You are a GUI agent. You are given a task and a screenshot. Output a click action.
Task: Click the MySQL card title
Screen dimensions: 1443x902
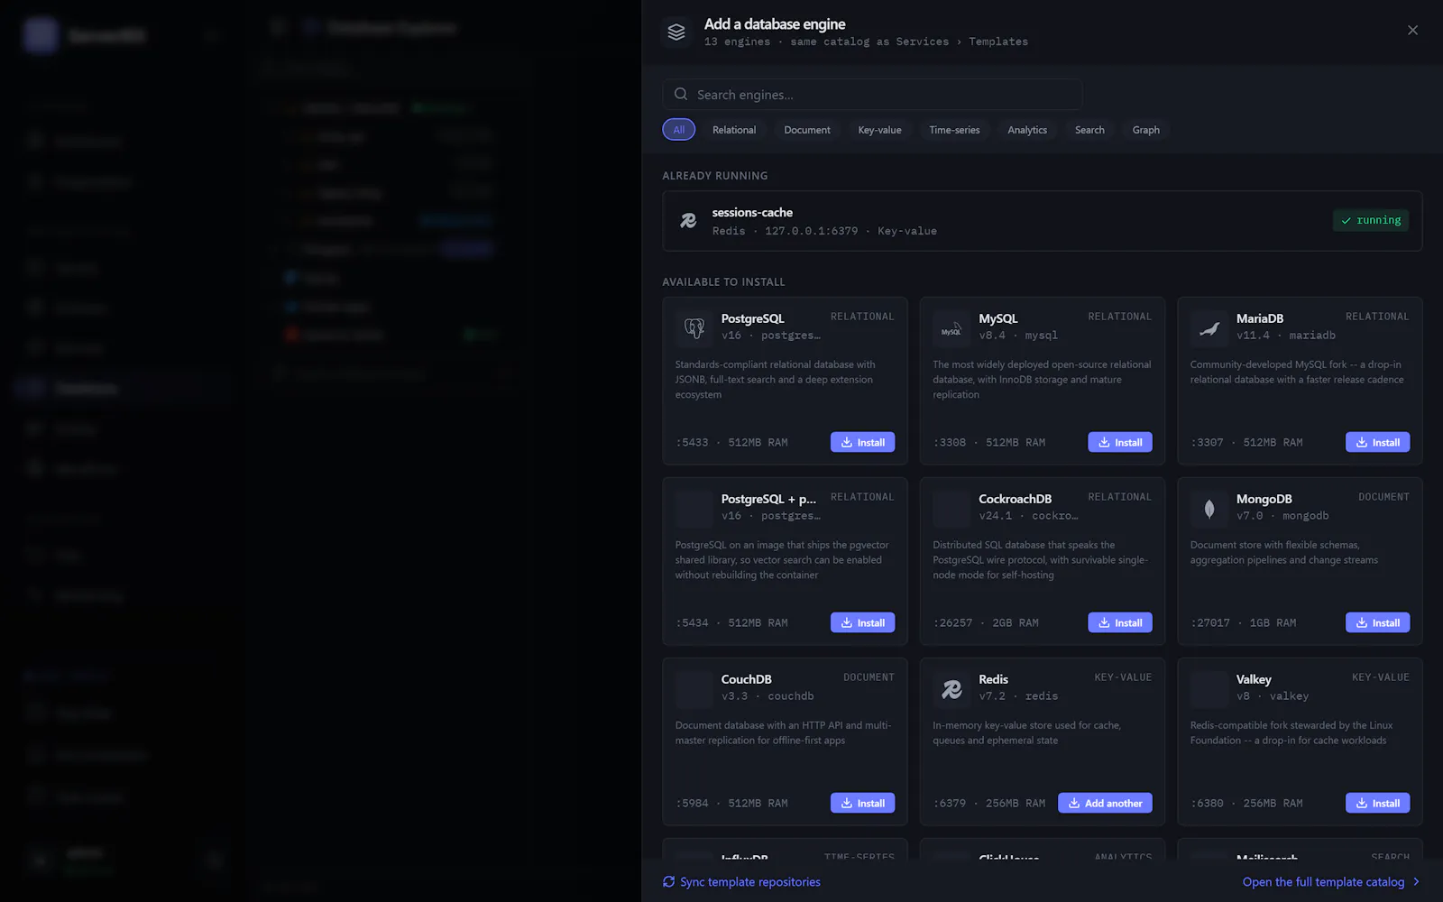point(997,318)
